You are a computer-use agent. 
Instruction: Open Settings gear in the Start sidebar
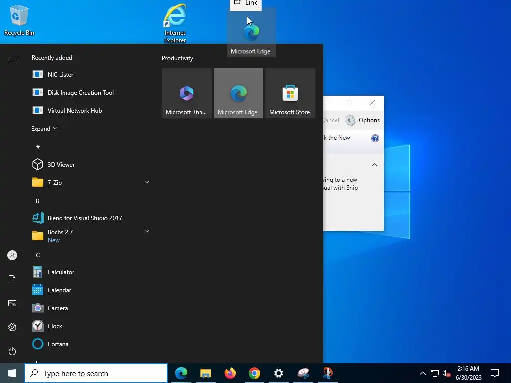pyautogui.click(x=12, y=327)
